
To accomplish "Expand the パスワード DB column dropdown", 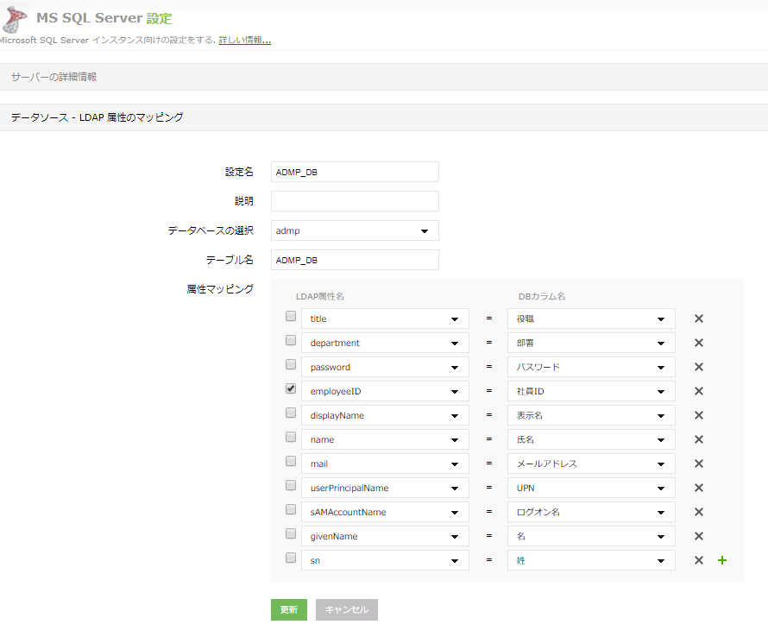I will pos(591,367).
